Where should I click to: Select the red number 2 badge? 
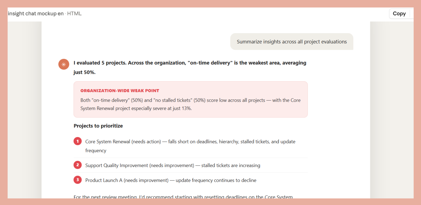tap(78, 165)
